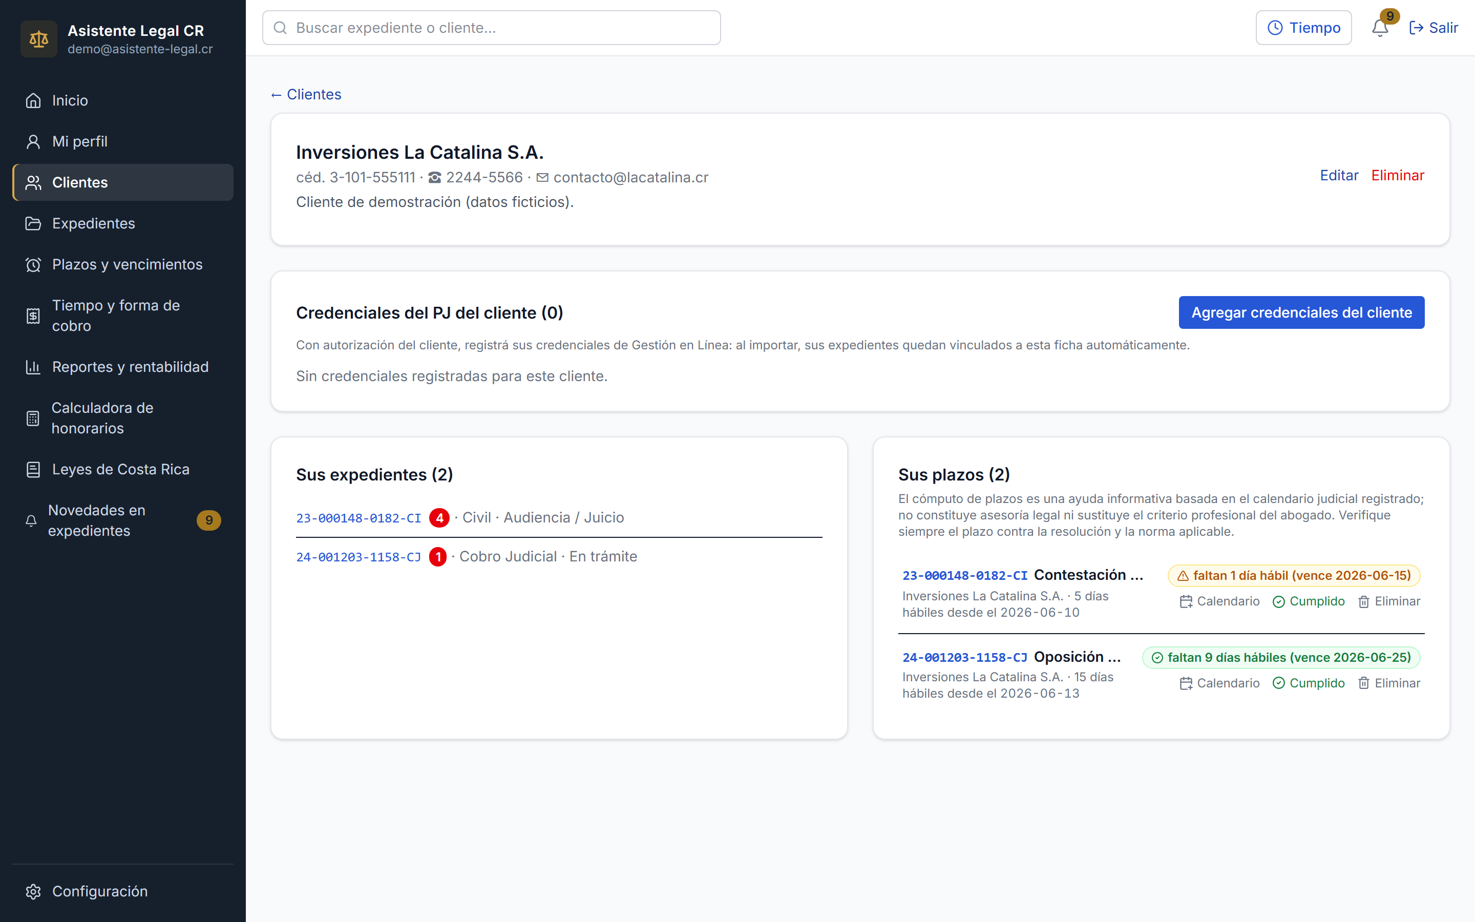Click the calculator icon beside Calculadora de honorarios
1475x922 pixels.
click(x=33, y=417)
